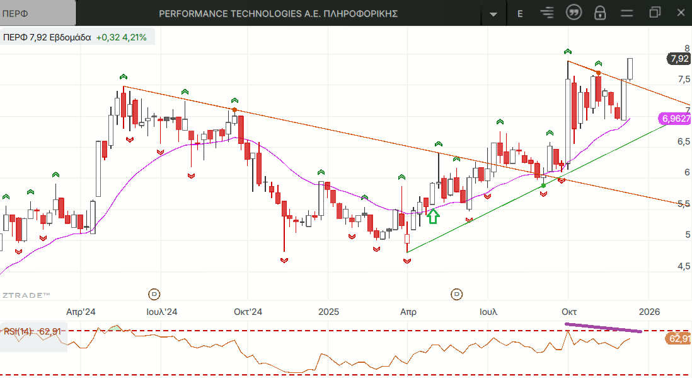Open the symbol selector dropdown arrow

(493, 13)
